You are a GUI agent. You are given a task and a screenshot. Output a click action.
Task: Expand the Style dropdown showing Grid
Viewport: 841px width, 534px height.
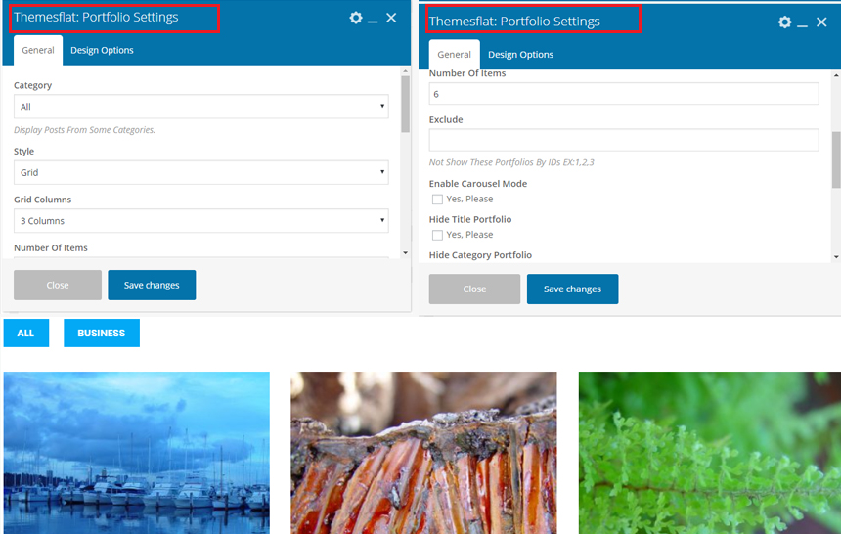tap(201, 172)
